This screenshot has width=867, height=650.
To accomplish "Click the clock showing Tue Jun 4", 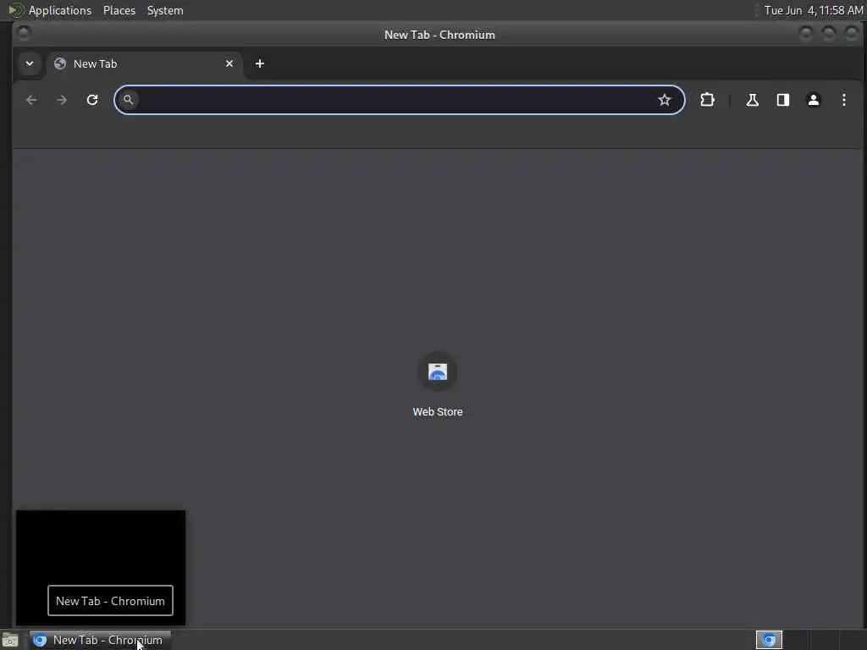I will click(814, 10).
